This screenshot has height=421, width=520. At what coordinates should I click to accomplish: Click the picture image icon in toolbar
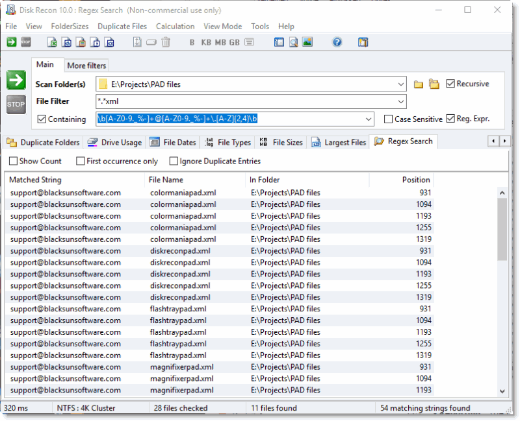tap(307, 42)
